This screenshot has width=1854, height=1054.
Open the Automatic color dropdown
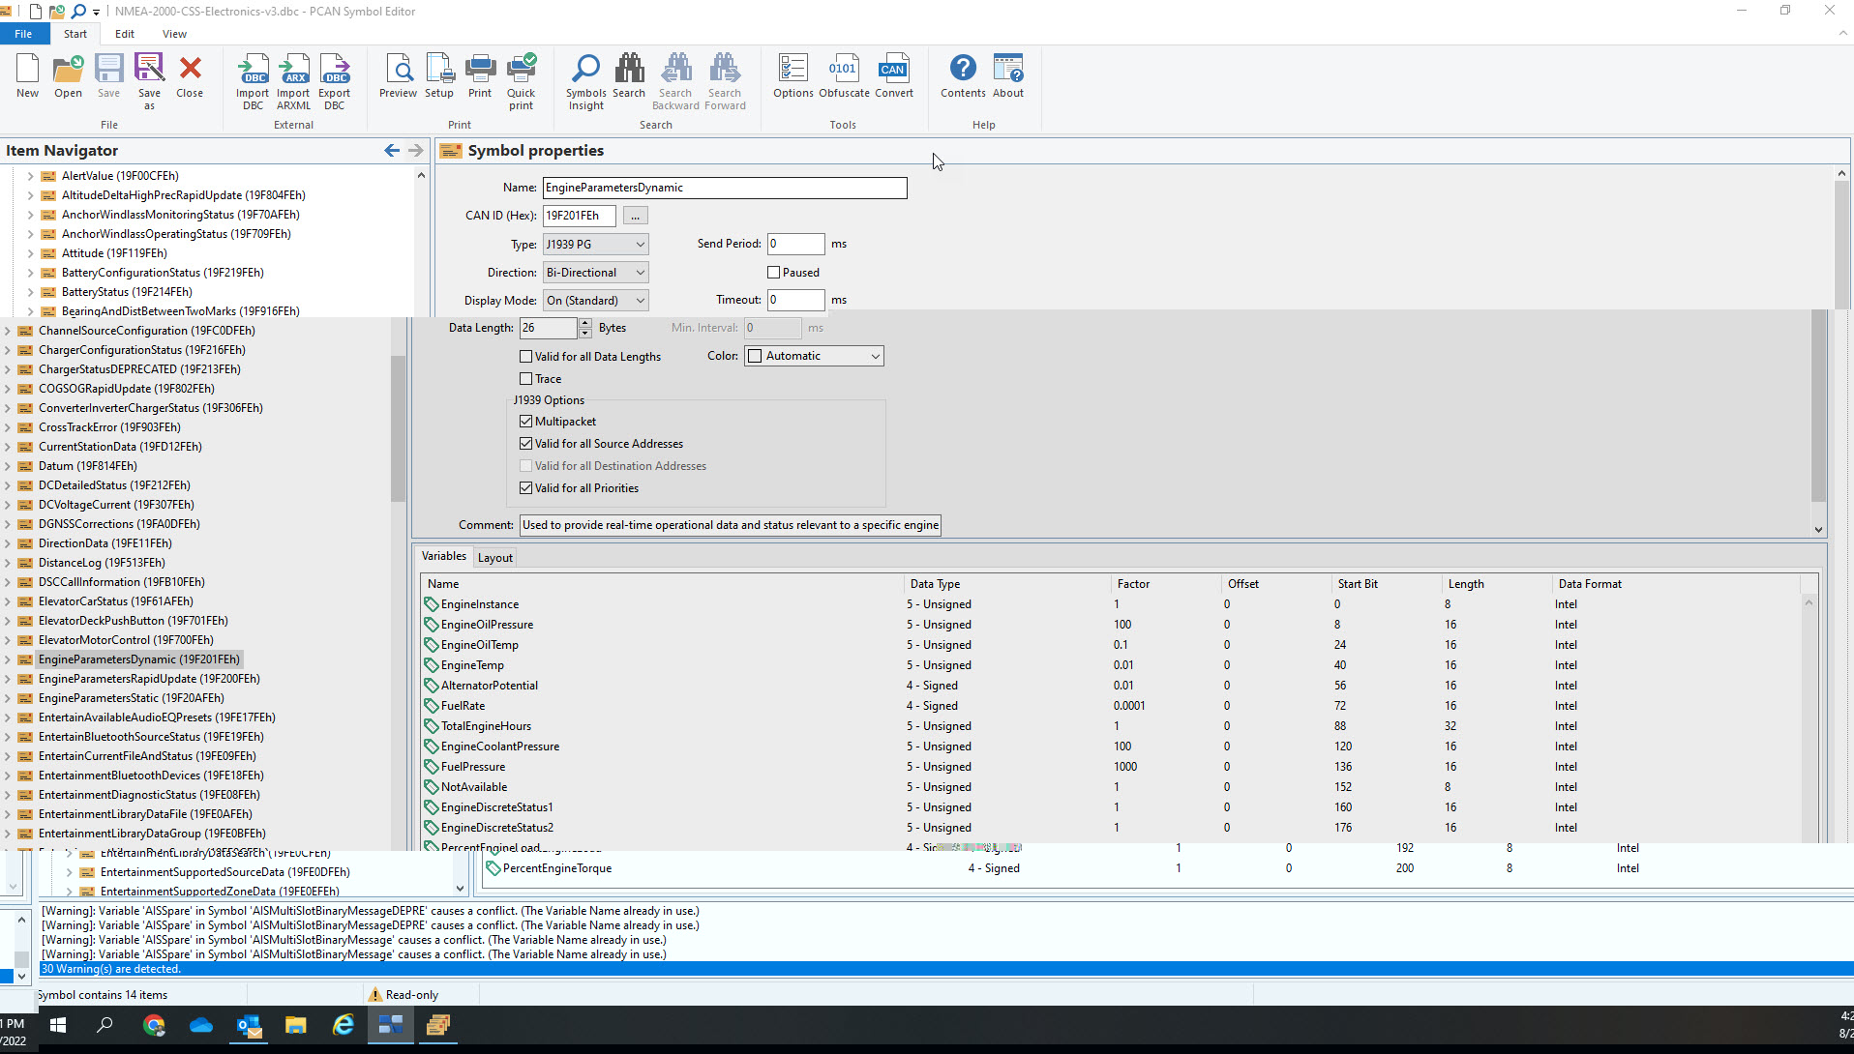tap(814, 356)
